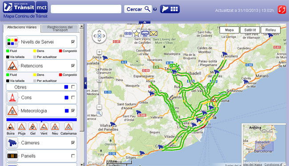Screen dimensions: 289x166
Task: Click the favorites star icon on map
Action: [136, 34]
